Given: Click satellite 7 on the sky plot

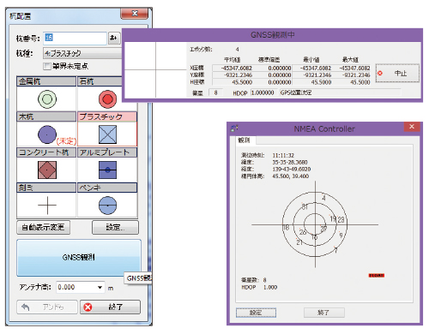Looking at the screenshot, I should [335, 250].
